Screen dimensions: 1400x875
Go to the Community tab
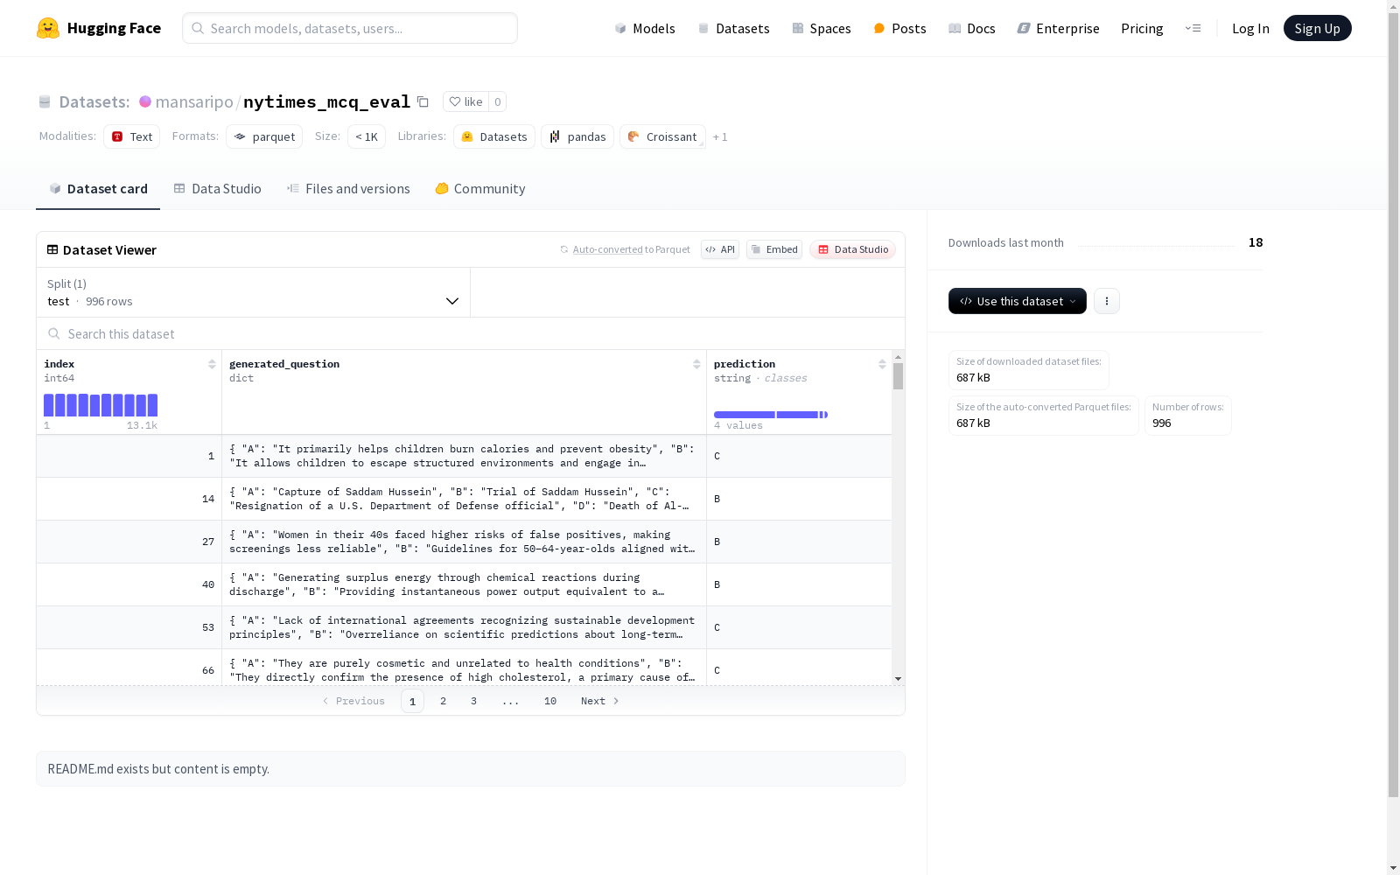pyautogui.click(x=480, y=188)
